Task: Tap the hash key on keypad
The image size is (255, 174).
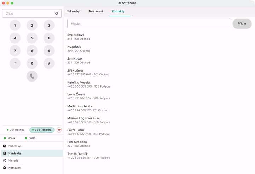Action: tap(49, 63)
